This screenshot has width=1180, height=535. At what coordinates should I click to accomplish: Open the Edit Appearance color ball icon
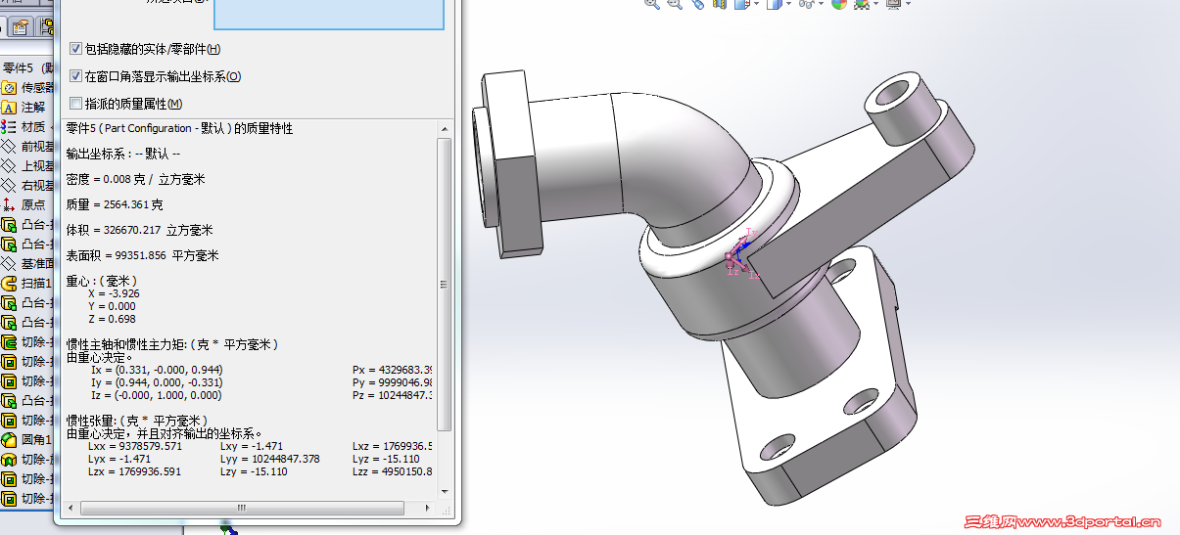[838, 4]
